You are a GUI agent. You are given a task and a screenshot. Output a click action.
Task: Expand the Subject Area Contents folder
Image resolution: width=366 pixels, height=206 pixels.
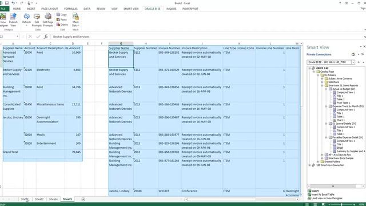pyautogui.click(x=322, y=79)
